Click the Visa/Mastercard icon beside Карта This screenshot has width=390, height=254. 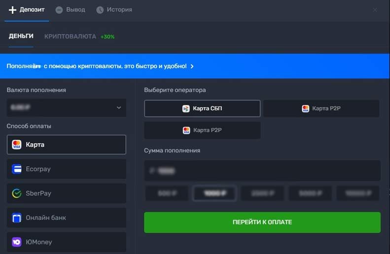tap(17, 145)
